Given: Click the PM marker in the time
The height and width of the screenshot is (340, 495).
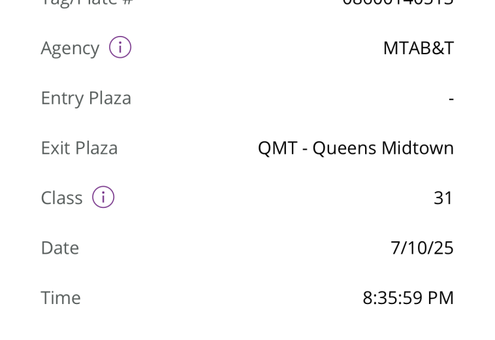Looking at the screenshot, I should [x=439, y=298].
